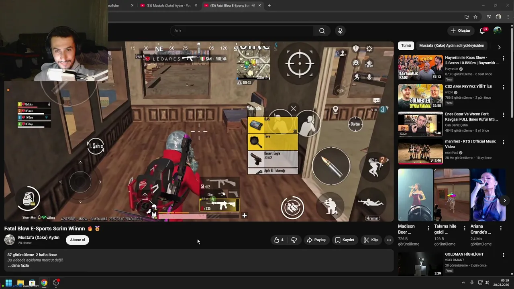Open the CS2 AMA FEYYAZ YİĞİT İLE video title
The image size is (514, 289).
468,87
